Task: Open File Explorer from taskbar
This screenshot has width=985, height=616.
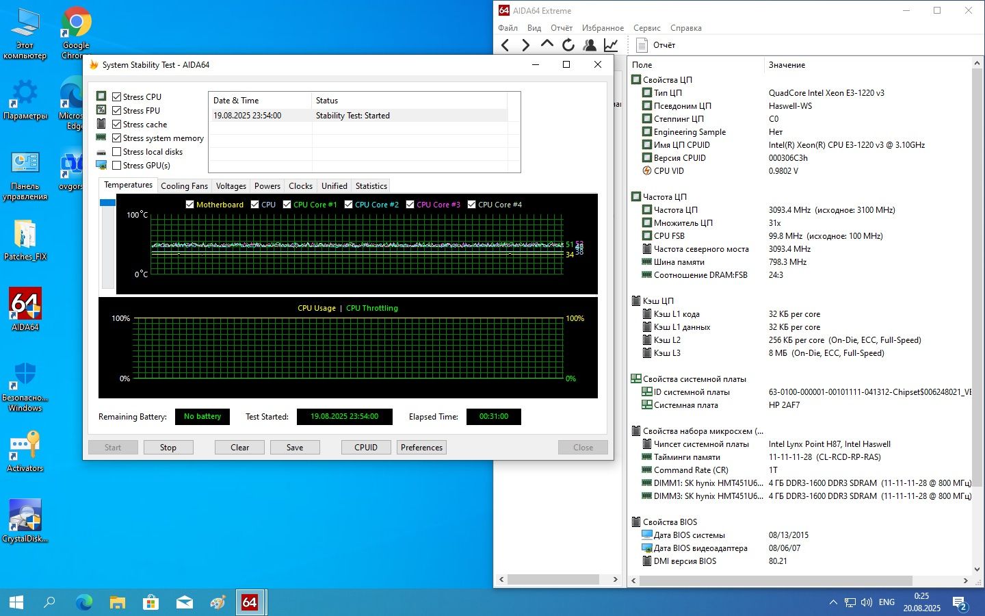Action: (x=118, y=602)
